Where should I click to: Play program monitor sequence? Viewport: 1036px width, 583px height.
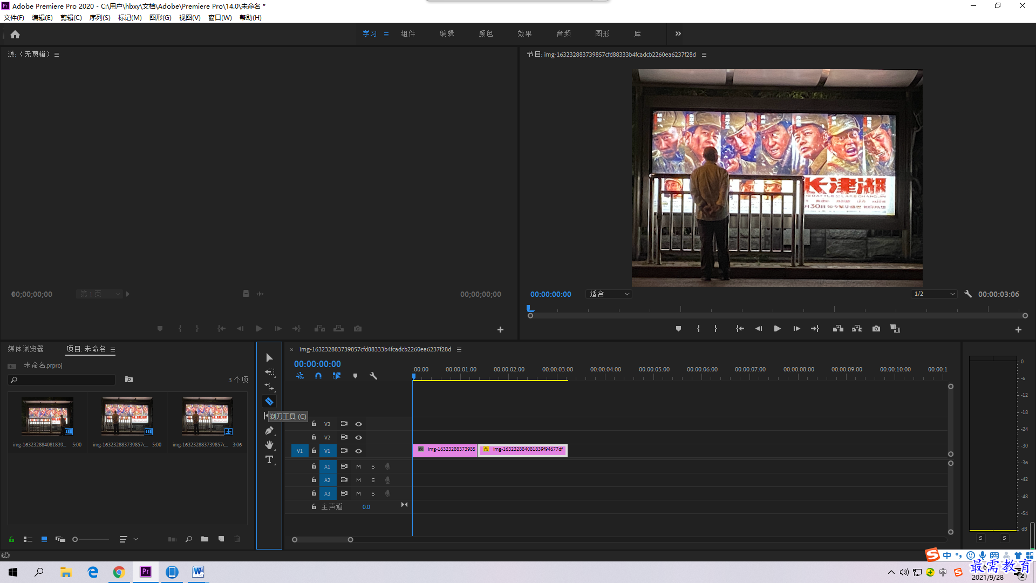(x=777, y=329)
